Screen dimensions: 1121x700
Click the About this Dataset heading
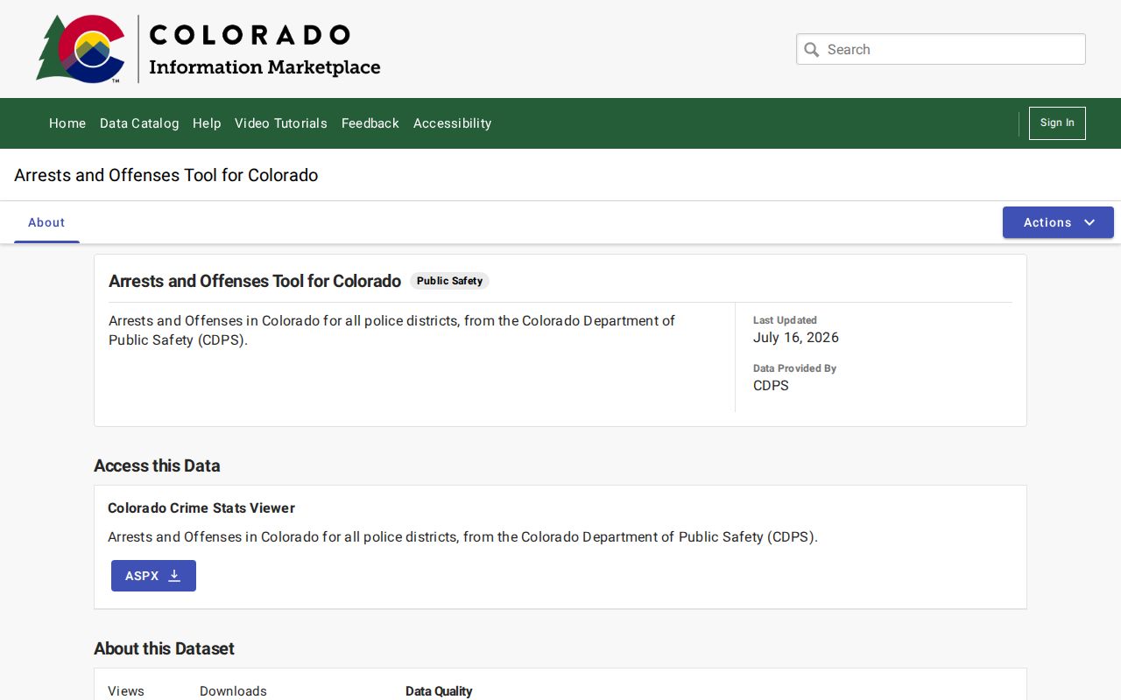[164, 648]
